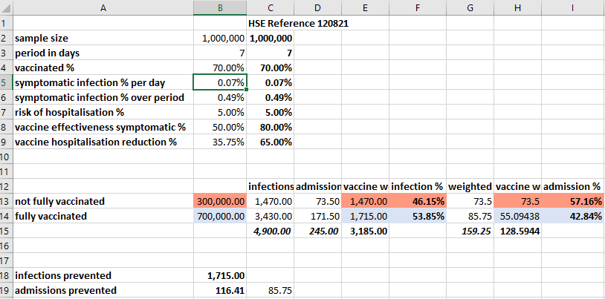Click cell B2 showing 1,000,000
This screenshot has height=299, width=605.
[x=220, y=38]
